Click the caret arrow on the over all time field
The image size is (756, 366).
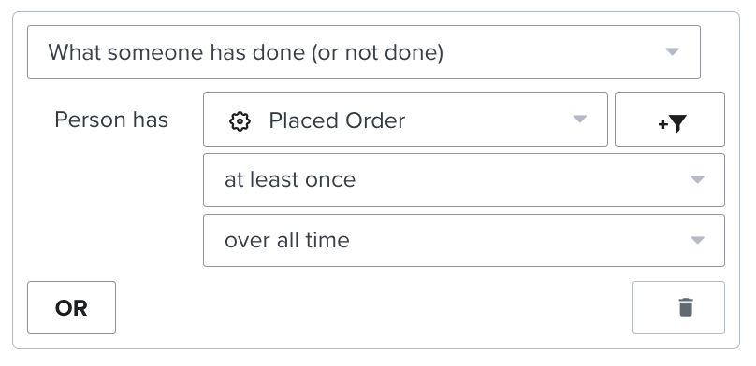(698, 240)
